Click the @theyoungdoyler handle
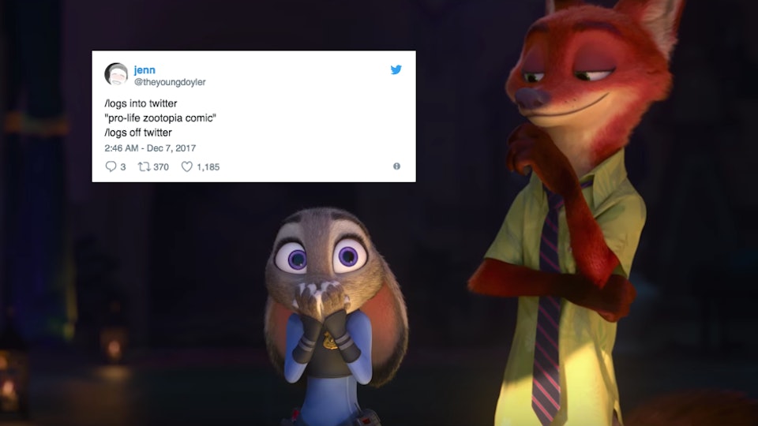Viewport: 758px width, 426px height. tap(170, 82)
